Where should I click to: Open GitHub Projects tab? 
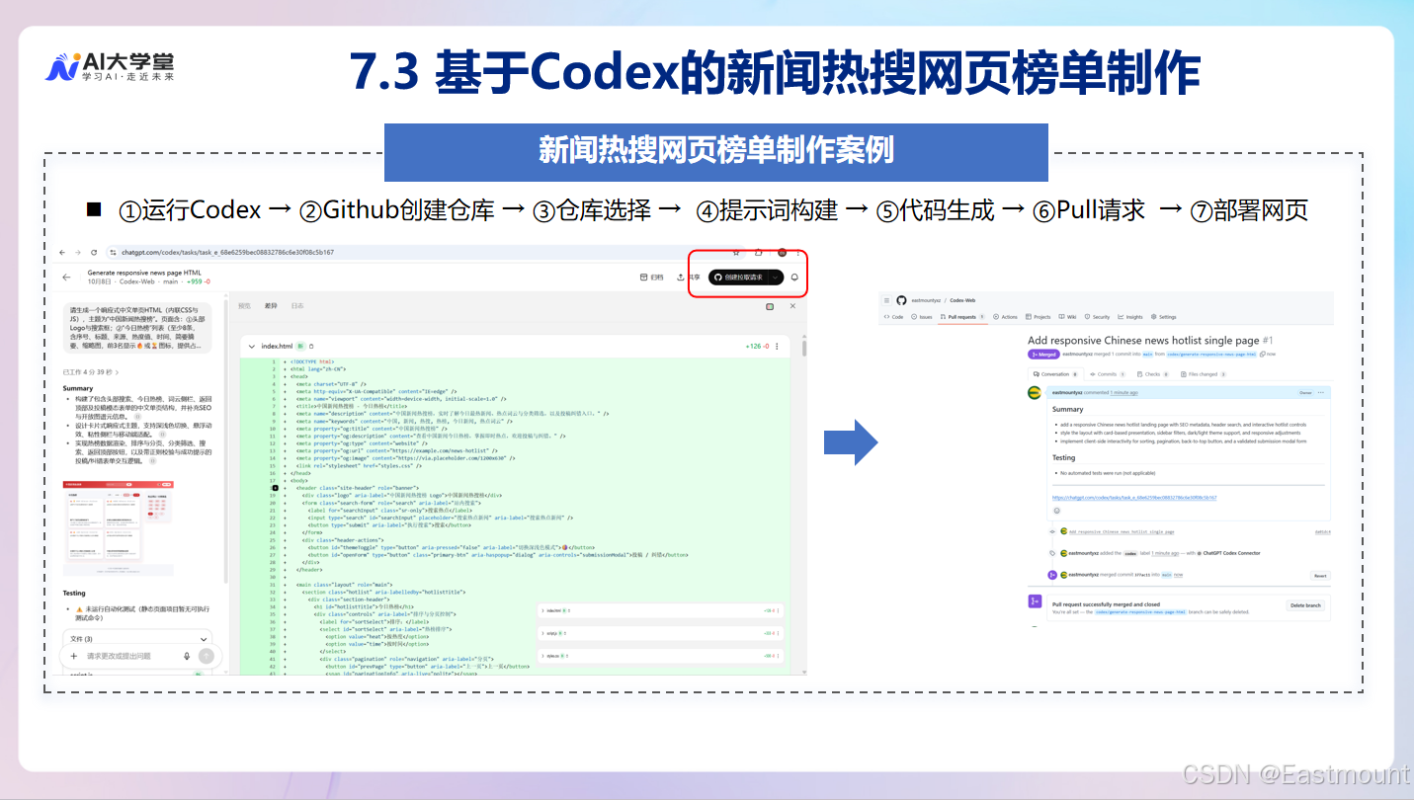1039,317
